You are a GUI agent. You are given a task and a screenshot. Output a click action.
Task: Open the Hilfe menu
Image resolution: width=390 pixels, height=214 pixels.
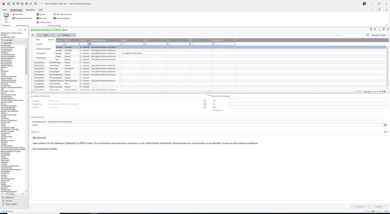coord(41,10)
